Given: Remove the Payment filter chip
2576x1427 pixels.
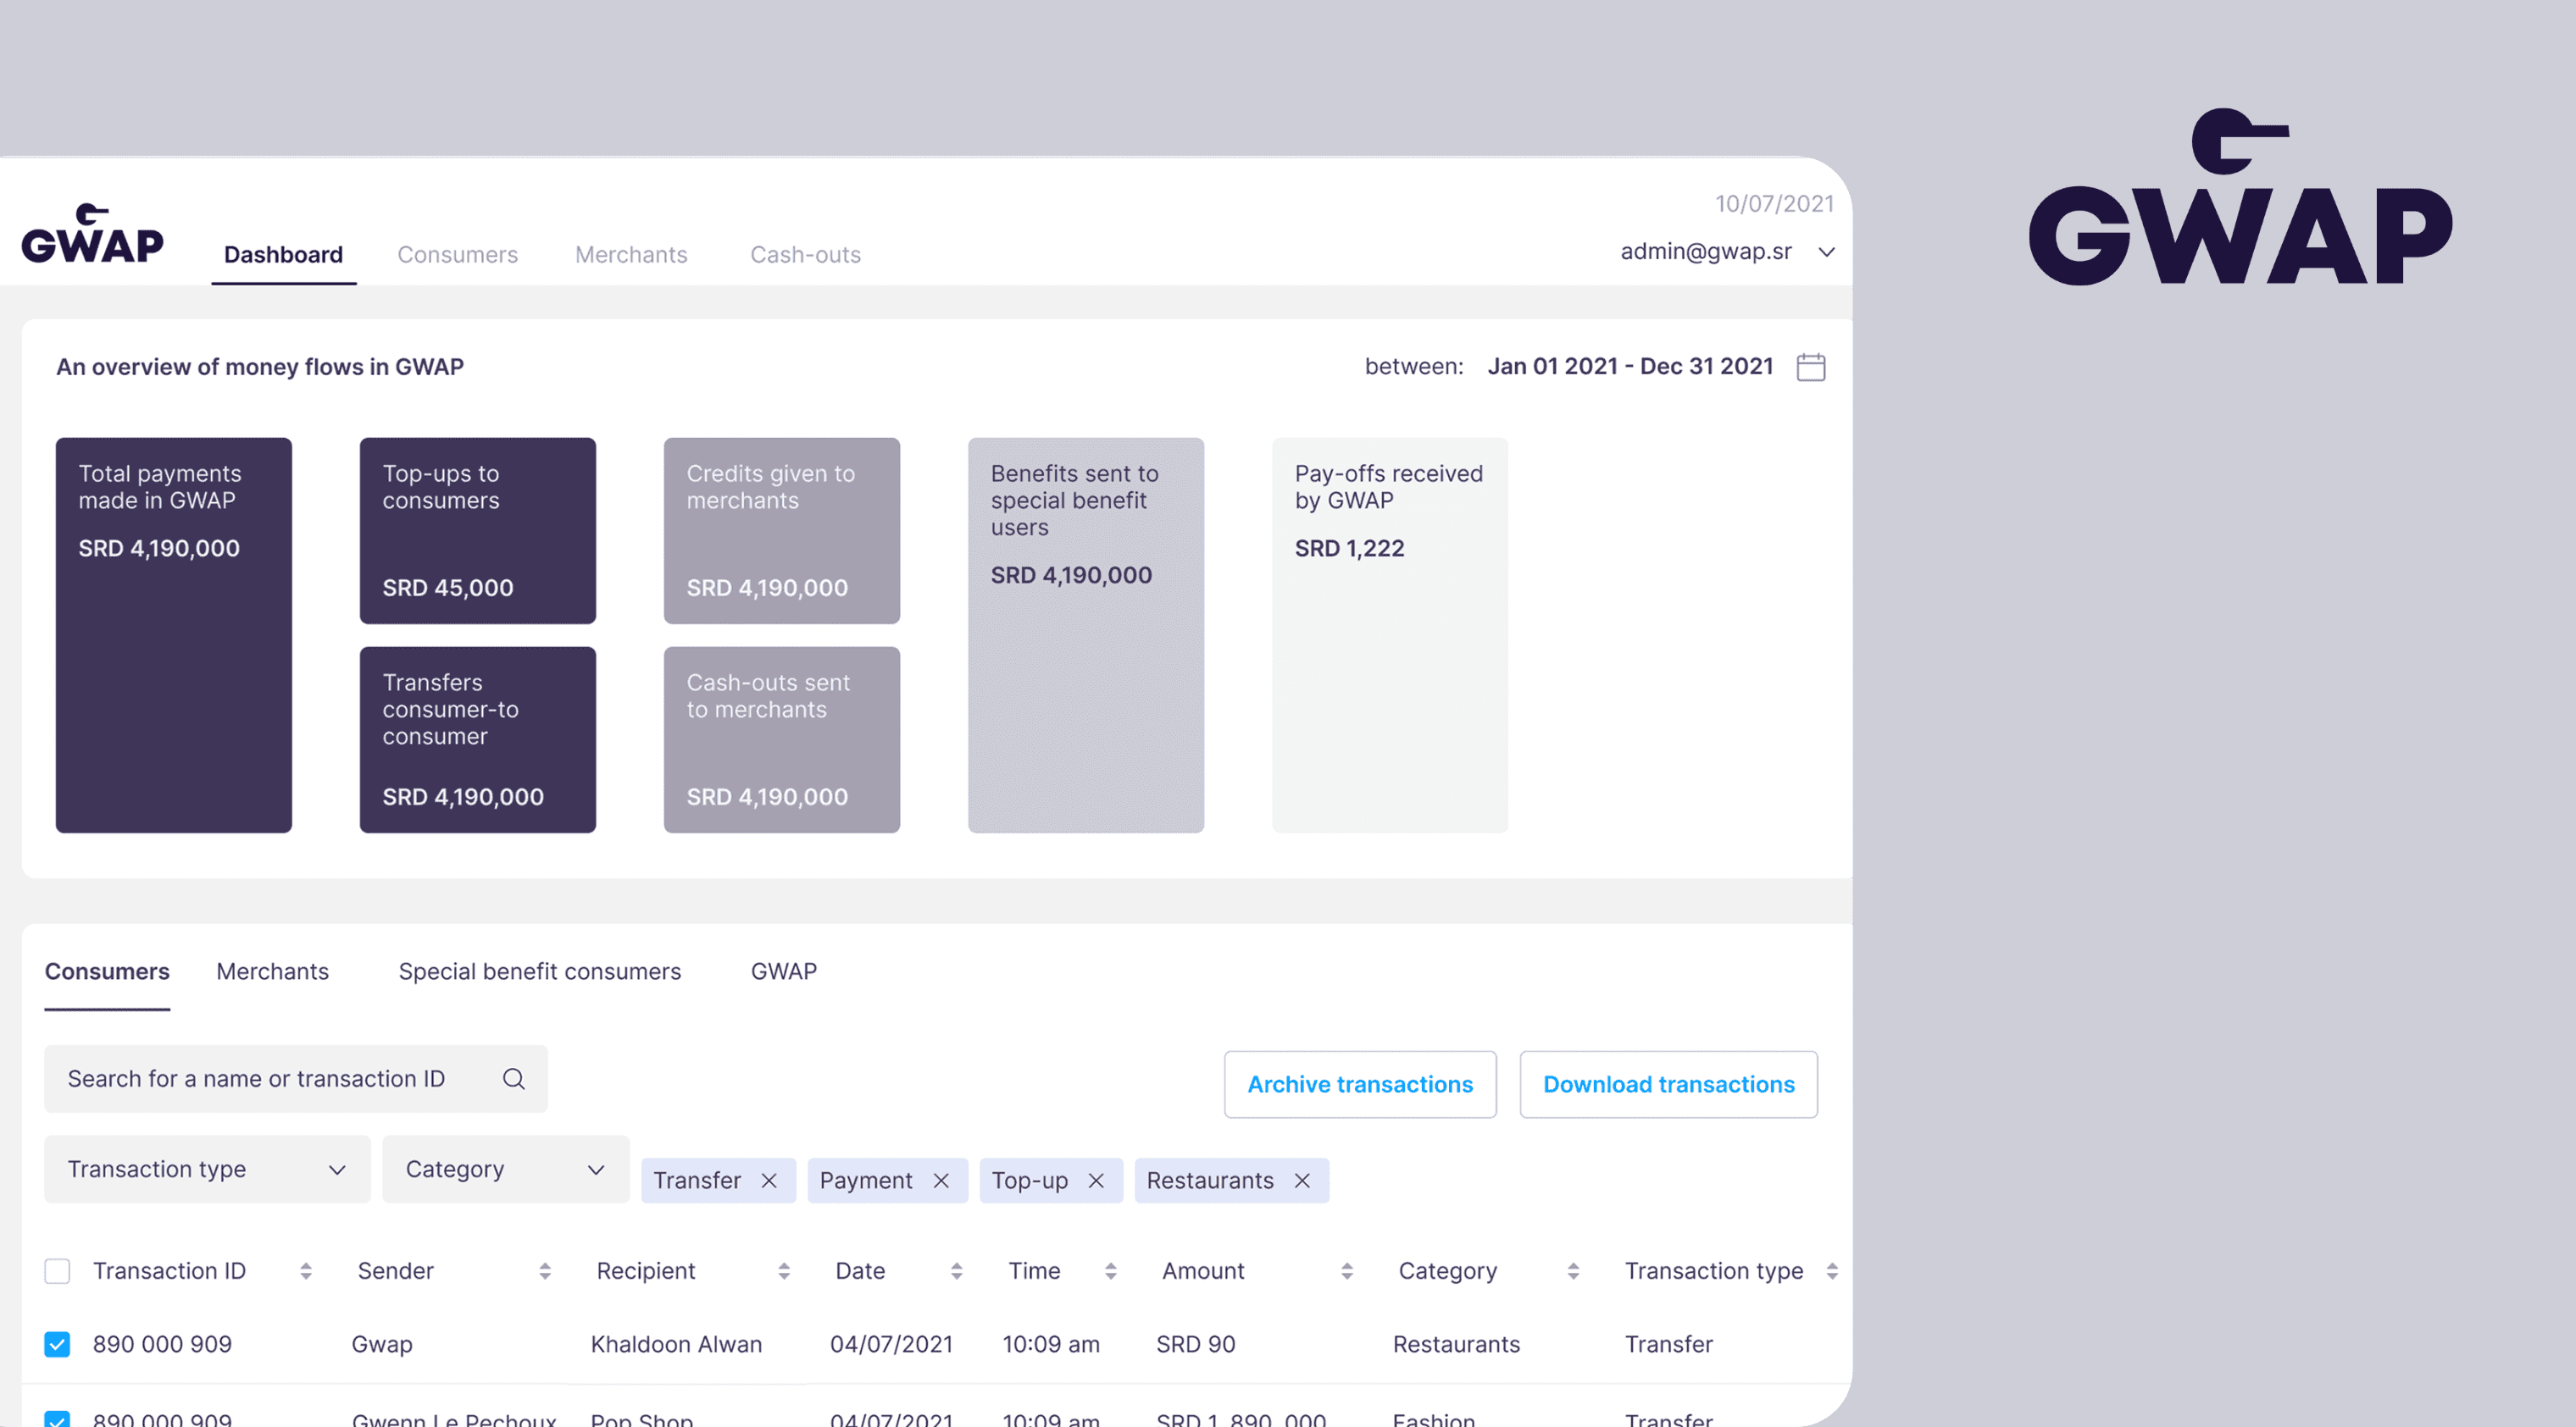Looking at the screenshot, I should click(x=941, y=1181).
